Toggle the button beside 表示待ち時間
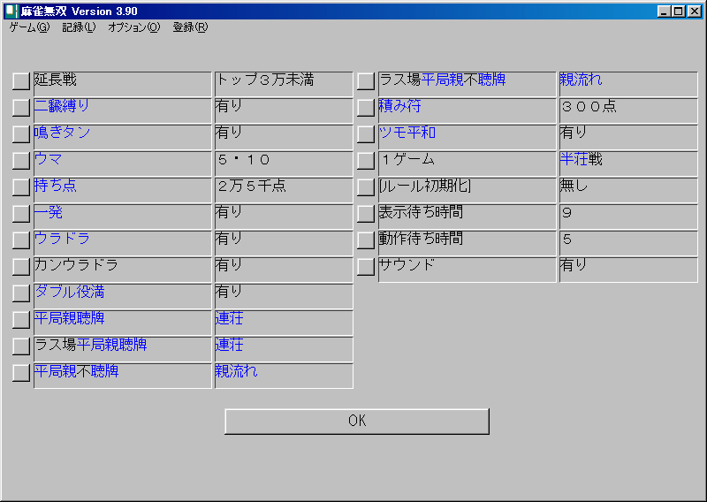This screenshot has height=502, width=707. [x=366, y=214]
